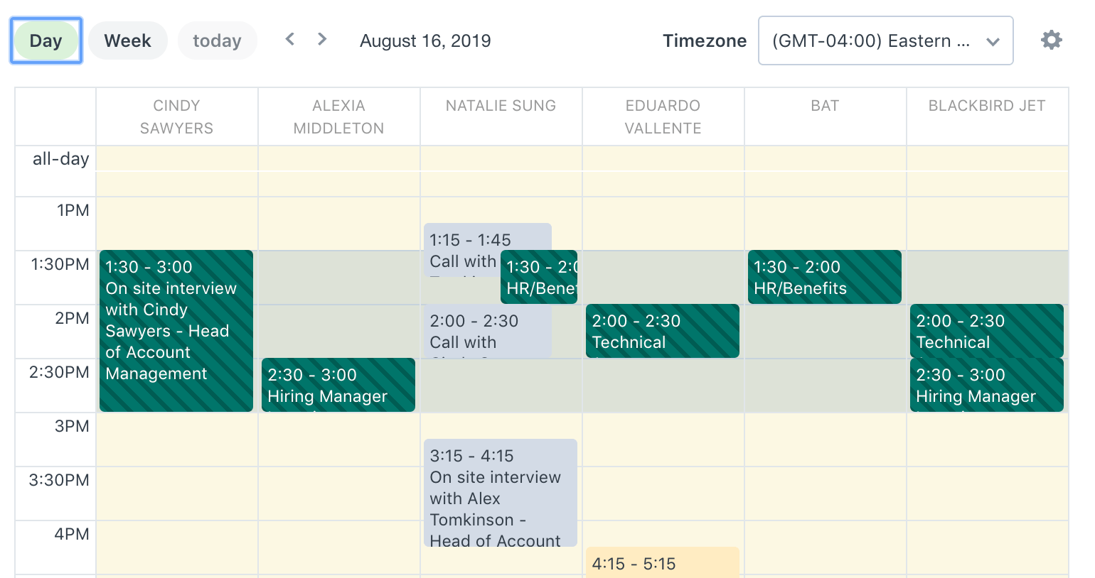Click Eduardo Vallente's Technical interview block
The image size is (1095, 578).
[x=662, y=330]
